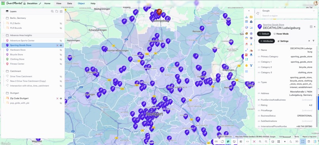The image size is (319, 145).
Task: Show the Adventure Sports Center layer
Action: click(x=61, y=41)
